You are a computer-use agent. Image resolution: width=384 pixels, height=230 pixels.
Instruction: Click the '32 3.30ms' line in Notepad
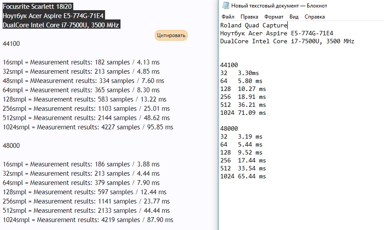click(x=240, y=73)
